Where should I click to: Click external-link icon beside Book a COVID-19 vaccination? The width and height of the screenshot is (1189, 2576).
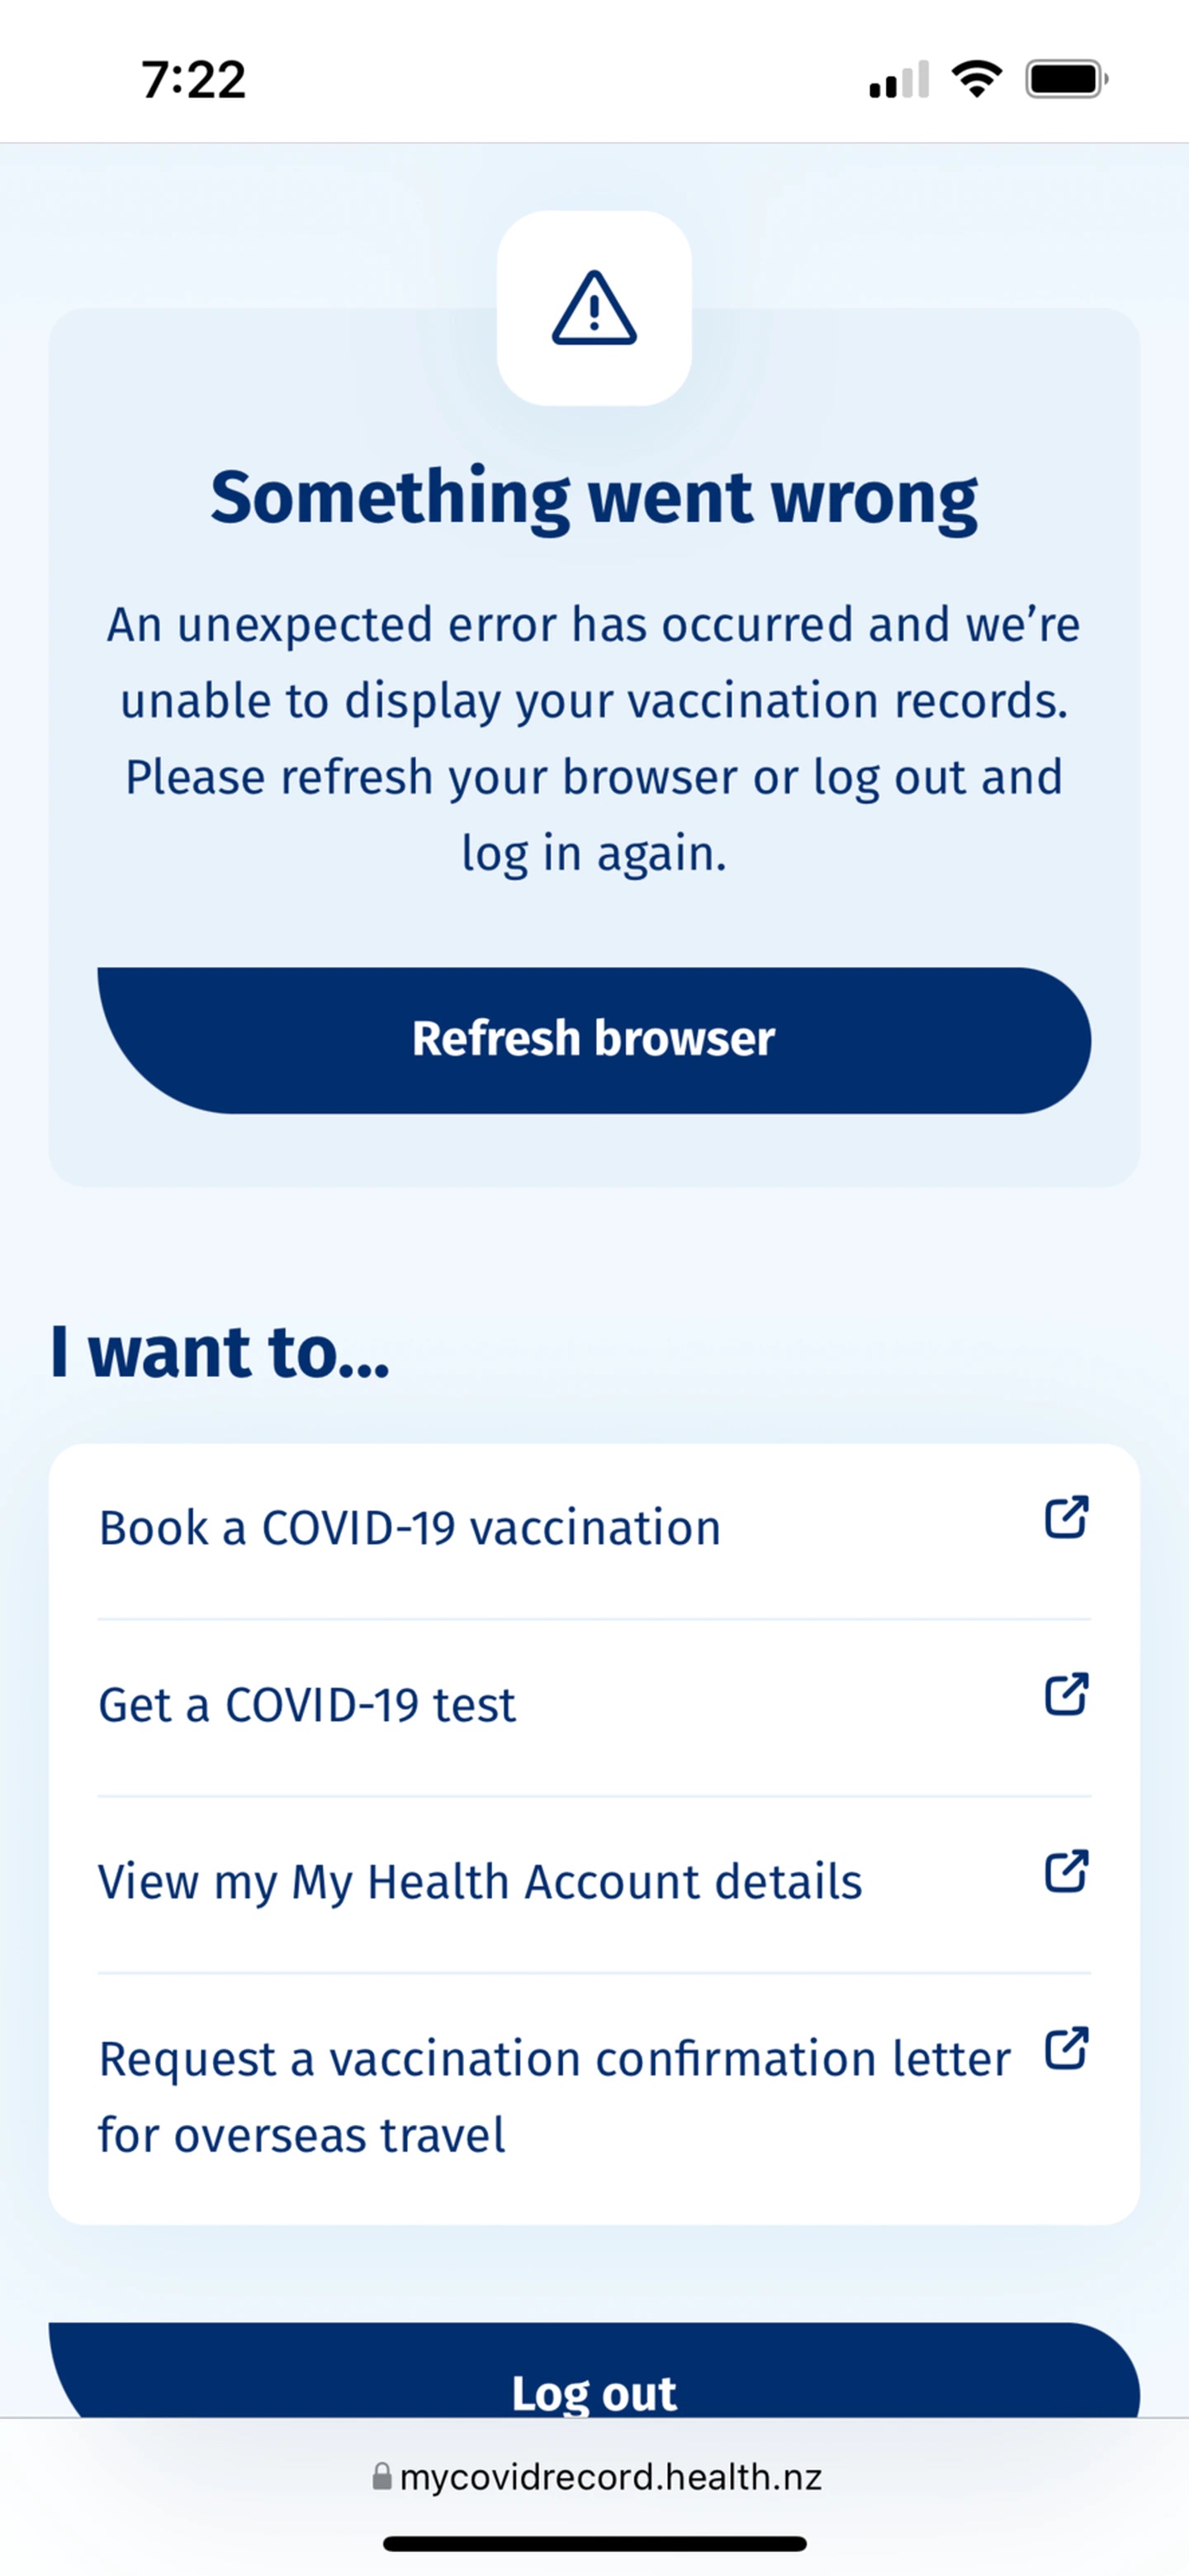tap(1065, 1517)
